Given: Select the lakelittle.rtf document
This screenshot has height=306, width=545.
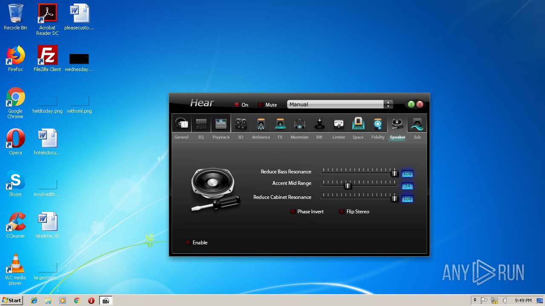Looking at the screenshot, I should 47,225.
